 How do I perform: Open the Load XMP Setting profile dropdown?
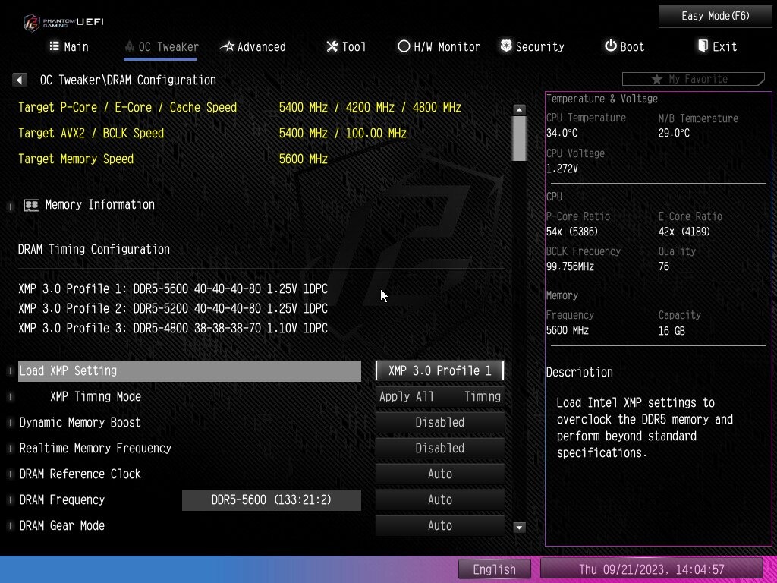tap(440, 370)
